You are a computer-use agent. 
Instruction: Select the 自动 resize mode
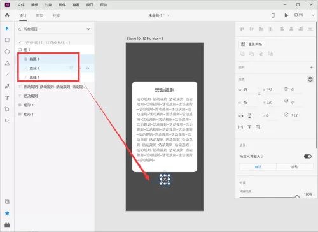tap(258, 167)
